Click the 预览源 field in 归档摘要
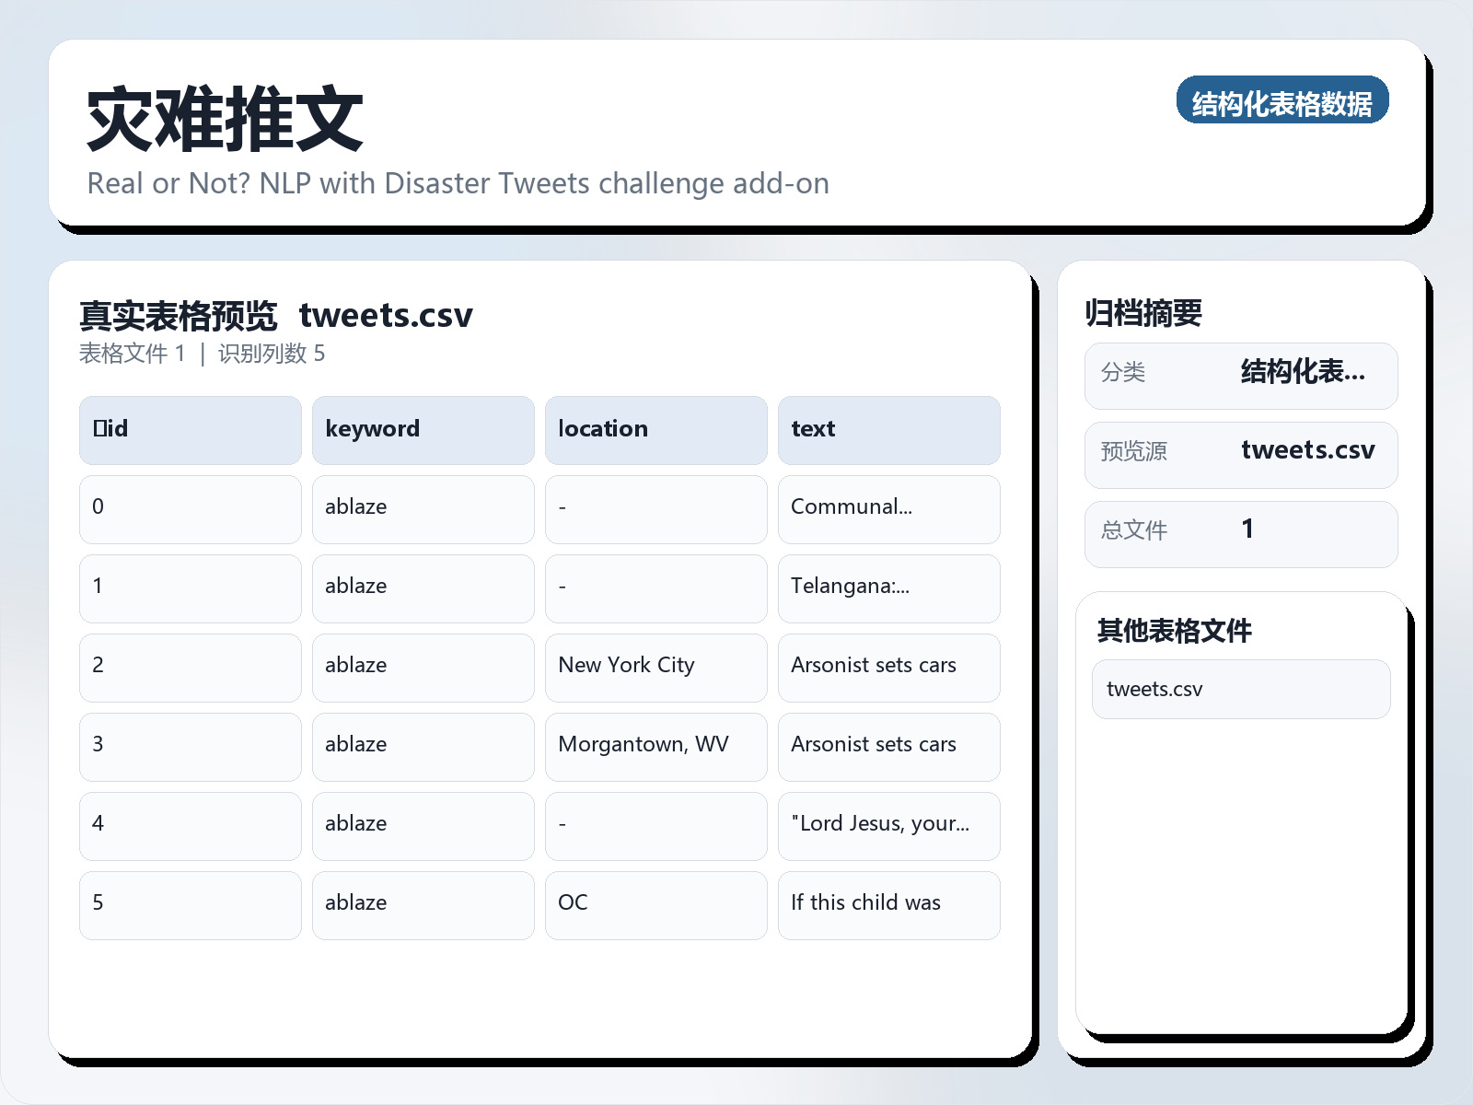 pos(1242,453)
